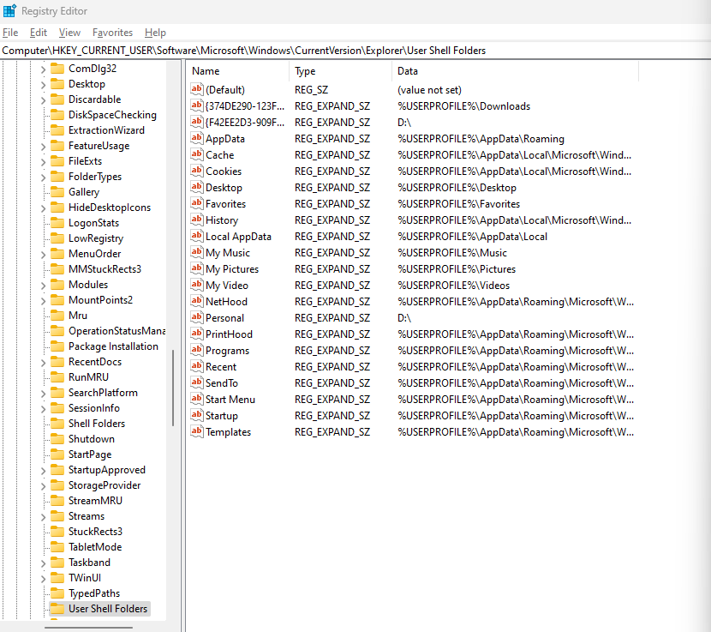This screenshot has height=632, width=711.
Task: Click the ab icon beside Personal
Action: [x=196, y=317]
